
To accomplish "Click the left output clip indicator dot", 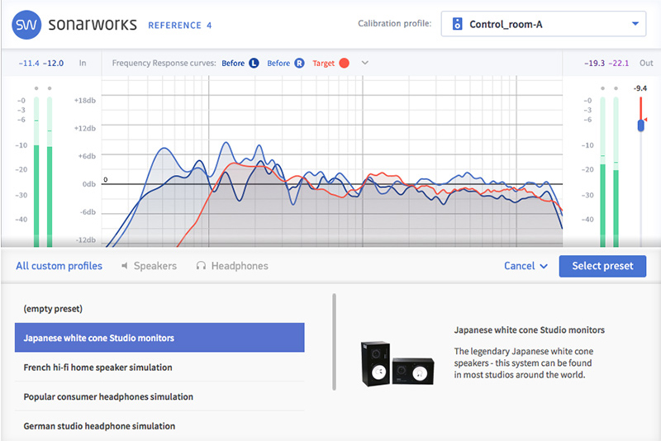I will 603,88.
